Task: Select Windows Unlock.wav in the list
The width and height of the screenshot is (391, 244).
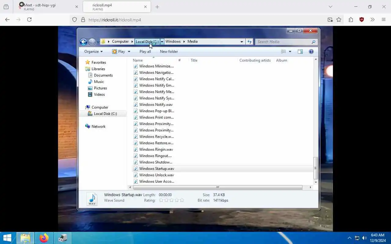Action: (x=156, y=175)
